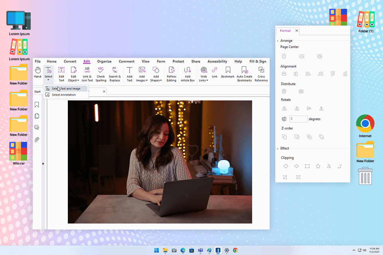Click the third Rotate icon

[x=309, y=109]
